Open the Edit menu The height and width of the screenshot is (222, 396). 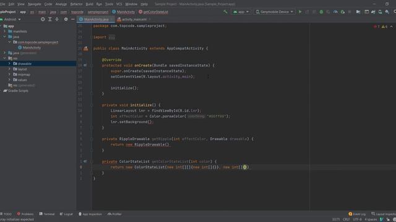coord(11,4)
